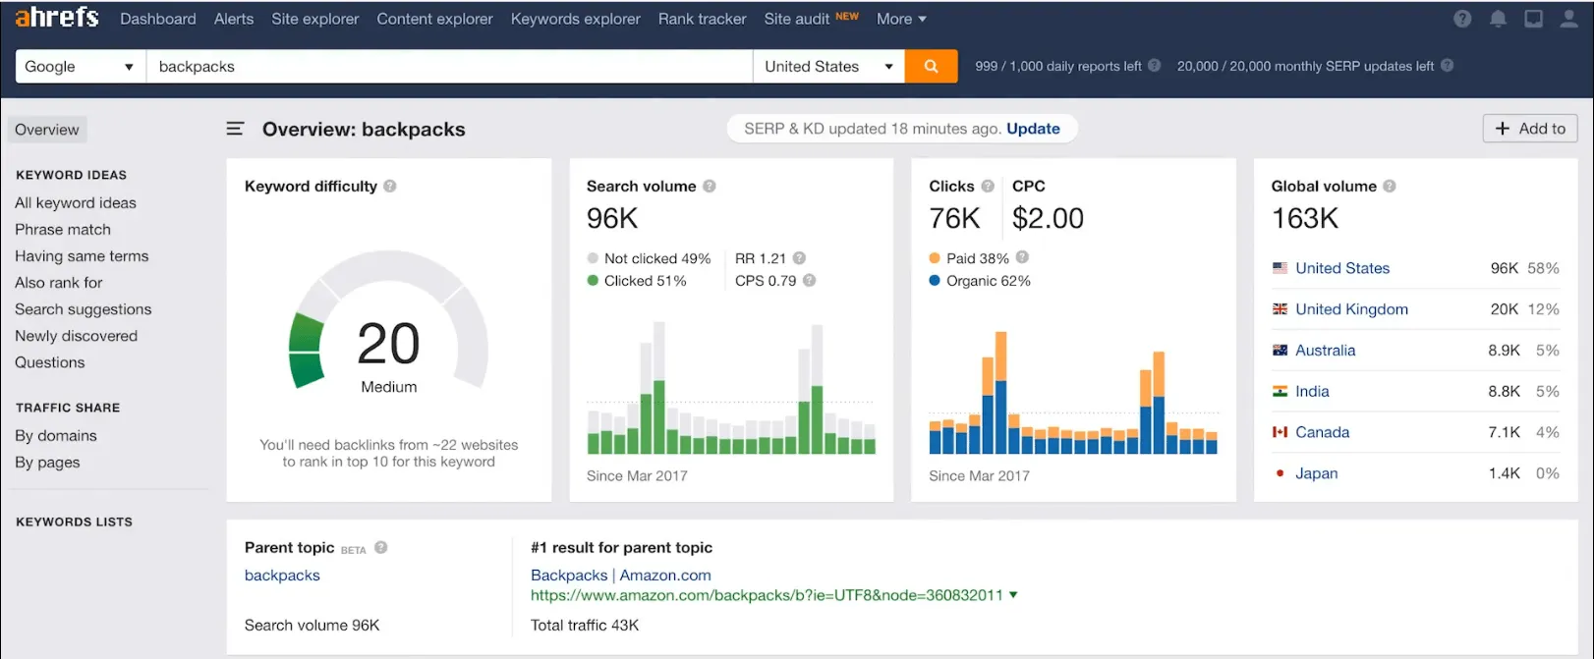Open Site explorer from top navigation
The height and width of the screenshot is (659, 1594).
click(314, 19)
